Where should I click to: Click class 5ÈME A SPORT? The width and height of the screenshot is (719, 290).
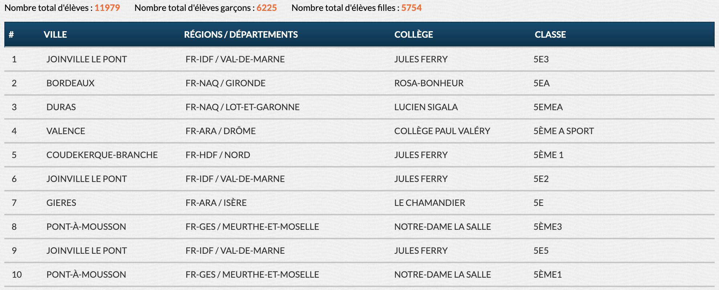pyautogui.click(x=564, y=131)
